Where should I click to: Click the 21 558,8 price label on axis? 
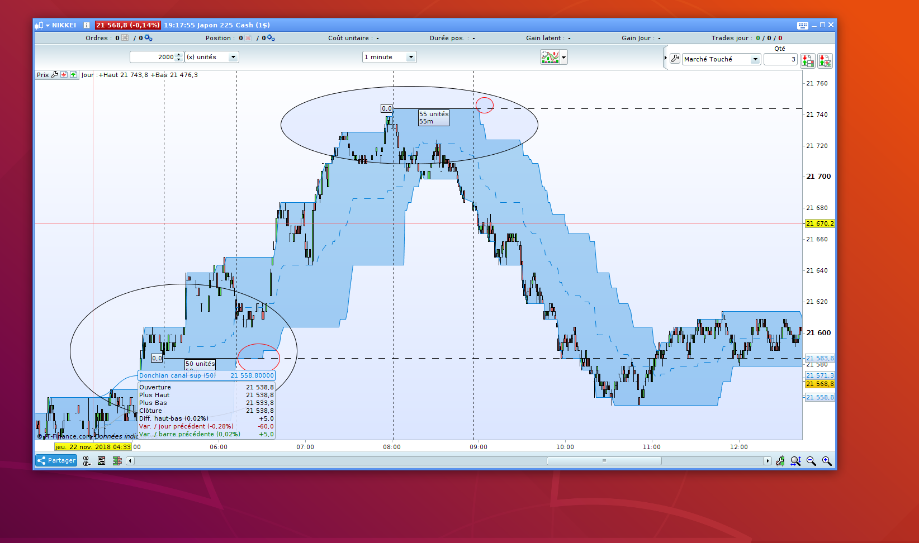click(x=819, y=397)
